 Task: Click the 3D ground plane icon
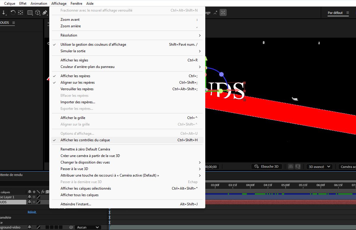pos(291,166)
